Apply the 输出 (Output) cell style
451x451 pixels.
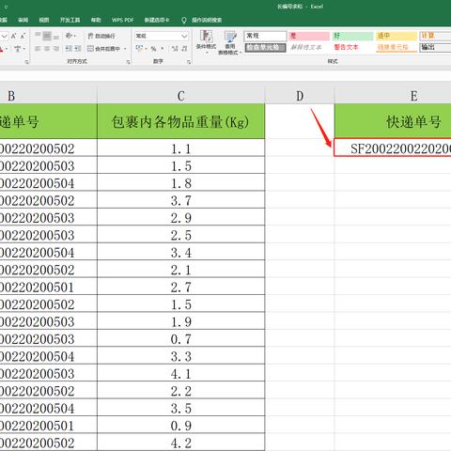(435, 47)
